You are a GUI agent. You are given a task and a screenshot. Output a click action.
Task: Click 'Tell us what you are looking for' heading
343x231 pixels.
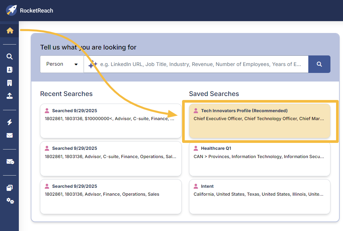pyautogui.click(x=88, y=47)
